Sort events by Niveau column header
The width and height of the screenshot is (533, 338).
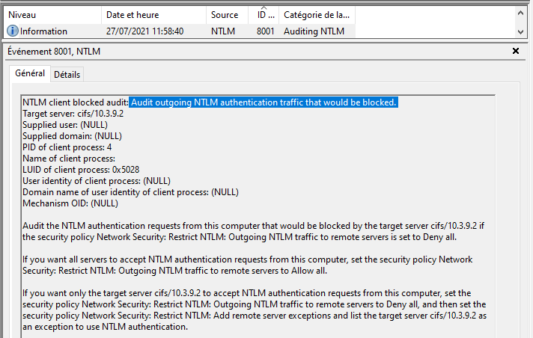52,15
